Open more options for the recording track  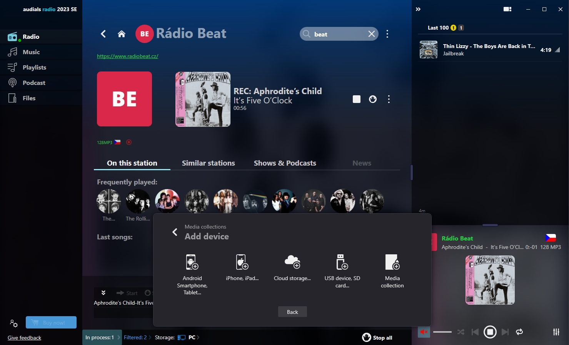click(389, 99)
